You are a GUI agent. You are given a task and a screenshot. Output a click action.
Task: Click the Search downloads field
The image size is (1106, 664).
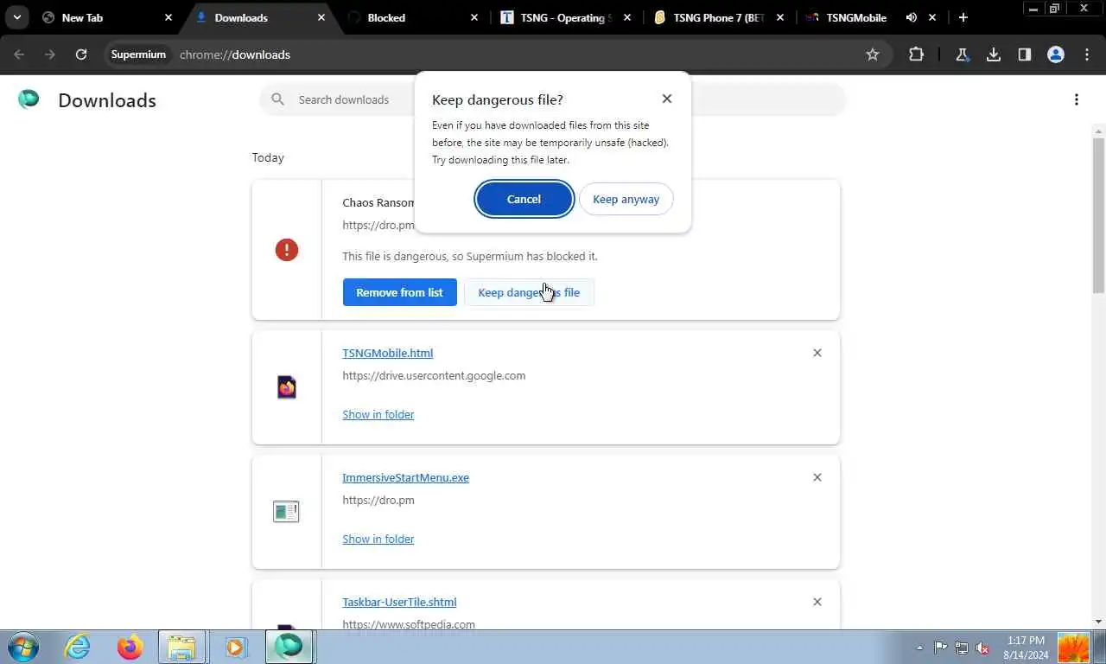point(343,99)
